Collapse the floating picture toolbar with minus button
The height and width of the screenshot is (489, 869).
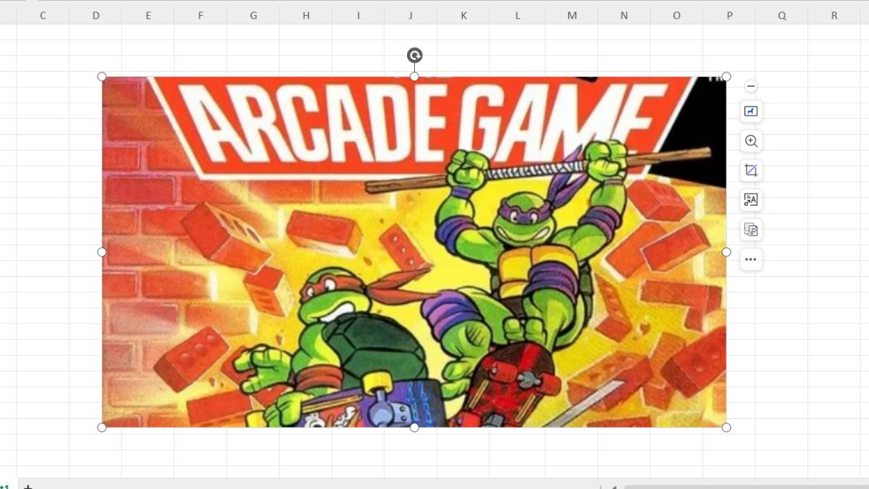(x=751, y=86)
